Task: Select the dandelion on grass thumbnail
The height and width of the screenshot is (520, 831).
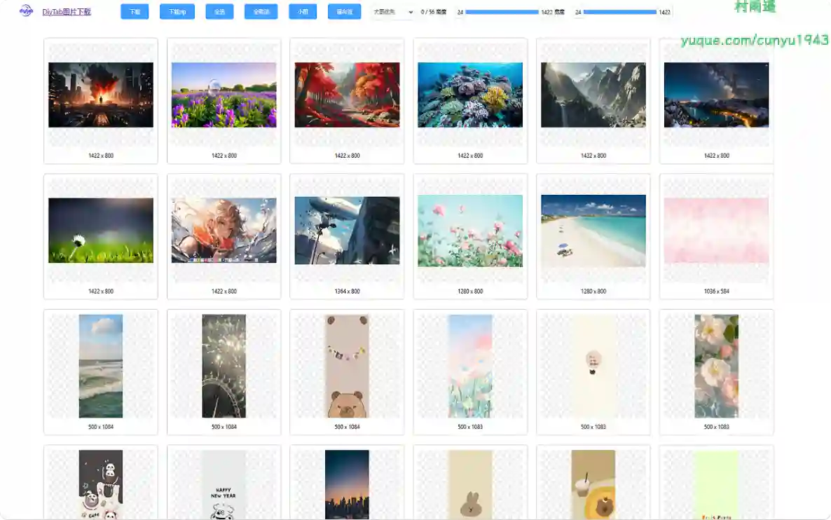Action: click(101, 231)
